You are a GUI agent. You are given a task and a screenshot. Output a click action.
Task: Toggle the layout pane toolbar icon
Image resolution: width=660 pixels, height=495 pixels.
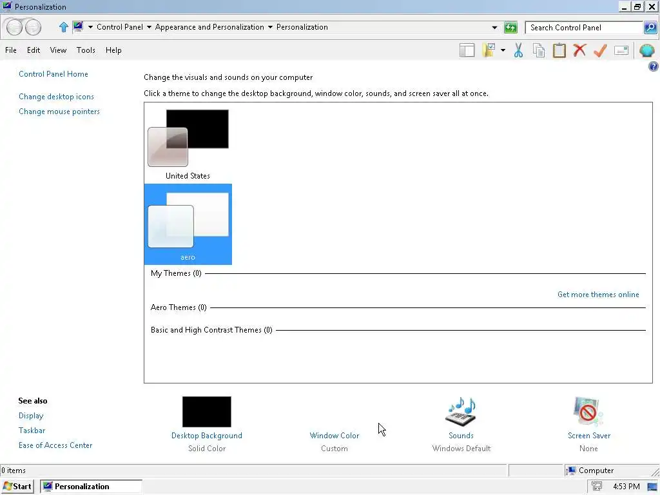[467, 50]
